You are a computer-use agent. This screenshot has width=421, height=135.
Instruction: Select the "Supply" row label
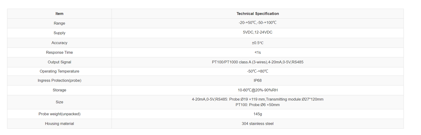click(59, 33)
